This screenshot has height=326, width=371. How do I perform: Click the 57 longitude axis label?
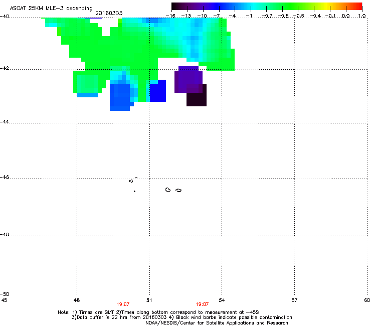pos(294,300)
